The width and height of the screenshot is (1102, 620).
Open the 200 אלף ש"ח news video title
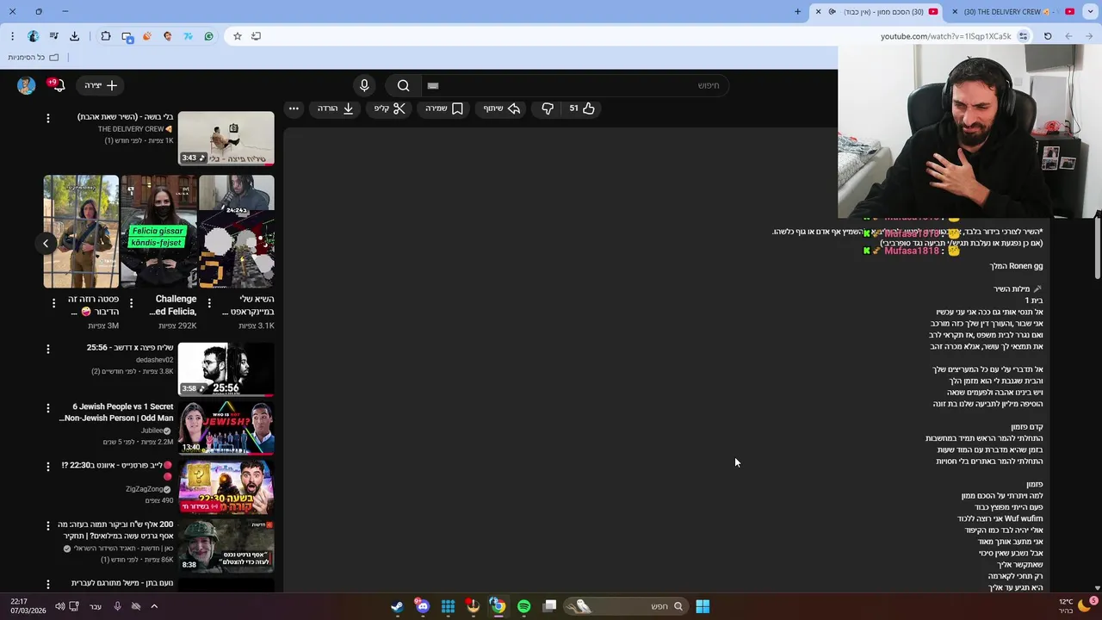click(x=115, y=530)
